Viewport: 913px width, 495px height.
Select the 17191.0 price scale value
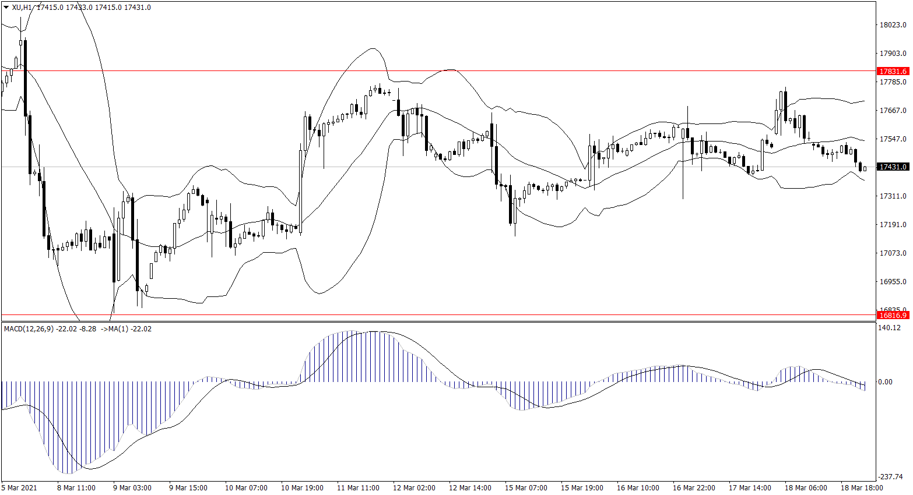(x=893, y=225)
